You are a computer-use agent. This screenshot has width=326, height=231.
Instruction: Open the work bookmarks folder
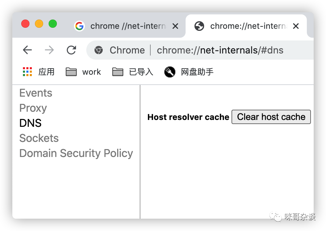pos(83,72)
